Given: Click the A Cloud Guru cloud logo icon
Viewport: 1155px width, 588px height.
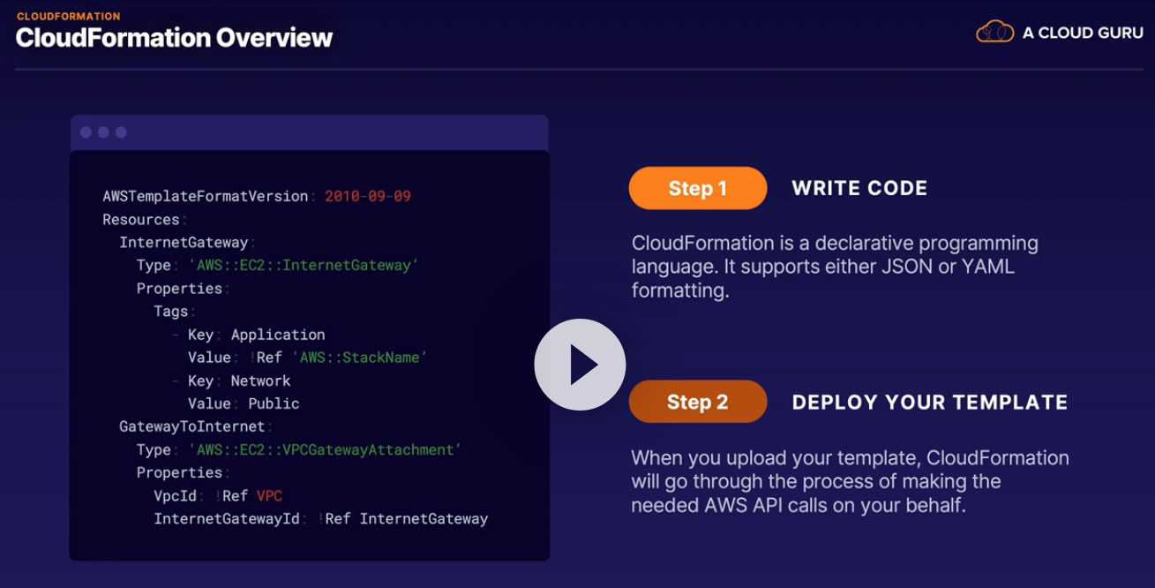Looking at the screenshot, I should tap(994, 33).
